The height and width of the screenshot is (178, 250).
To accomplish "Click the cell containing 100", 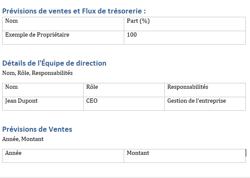I will point(185,38).
